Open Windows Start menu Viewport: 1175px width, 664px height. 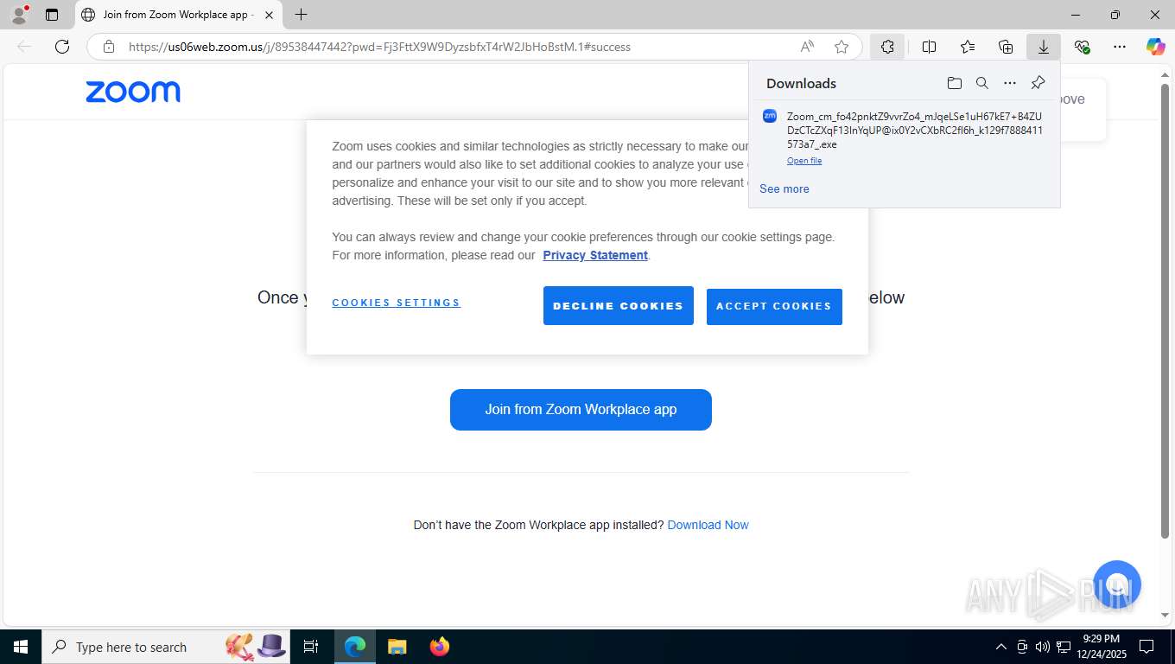point(21,647)
